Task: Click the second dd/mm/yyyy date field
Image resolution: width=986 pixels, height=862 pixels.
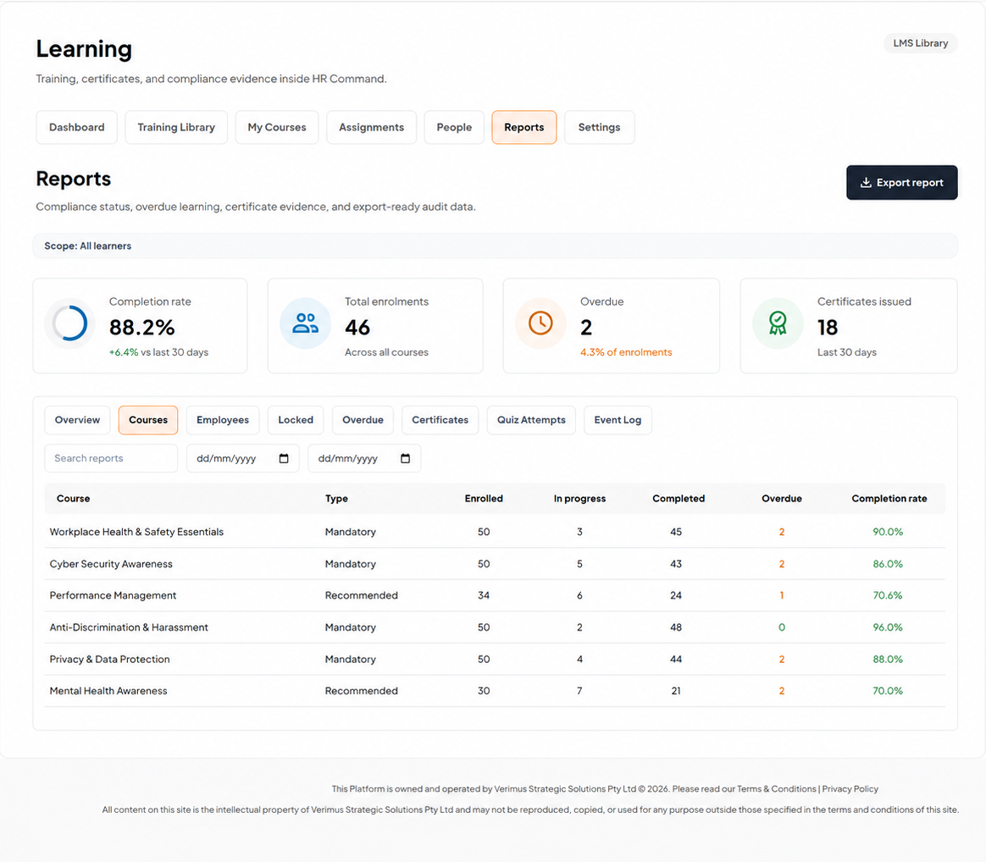Action: pos(364,458)
